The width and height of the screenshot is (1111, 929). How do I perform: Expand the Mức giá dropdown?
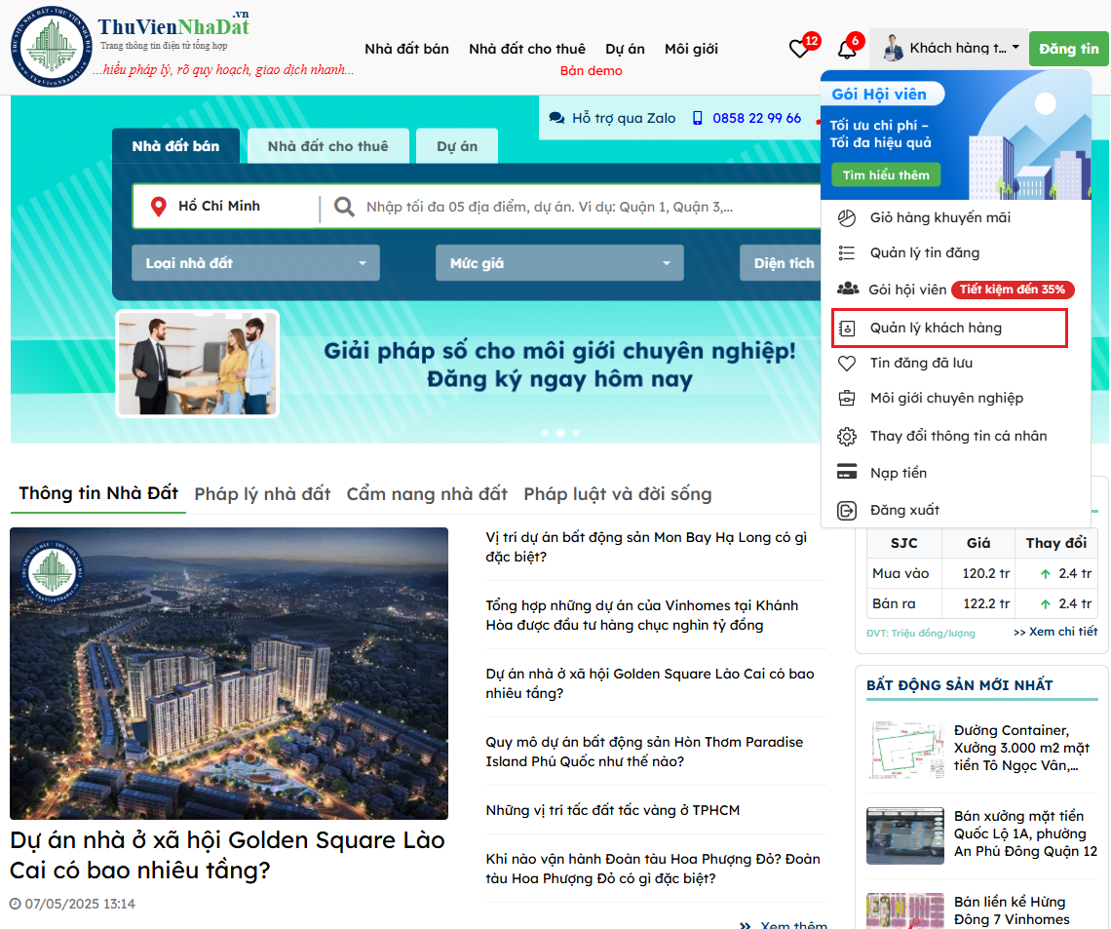coord(559,262)
